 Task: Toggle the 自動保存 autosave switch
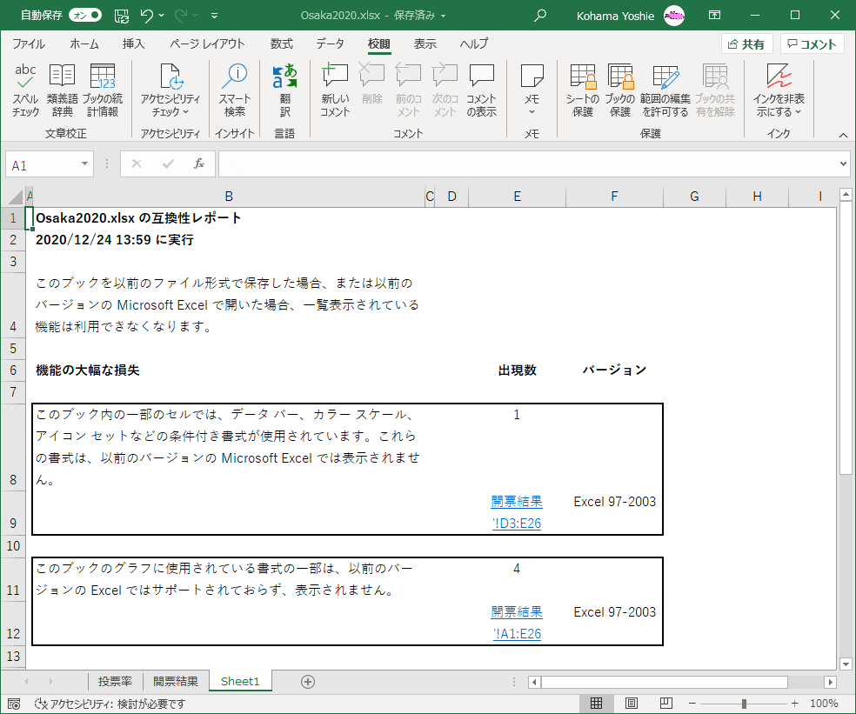[x=84, y=16]
